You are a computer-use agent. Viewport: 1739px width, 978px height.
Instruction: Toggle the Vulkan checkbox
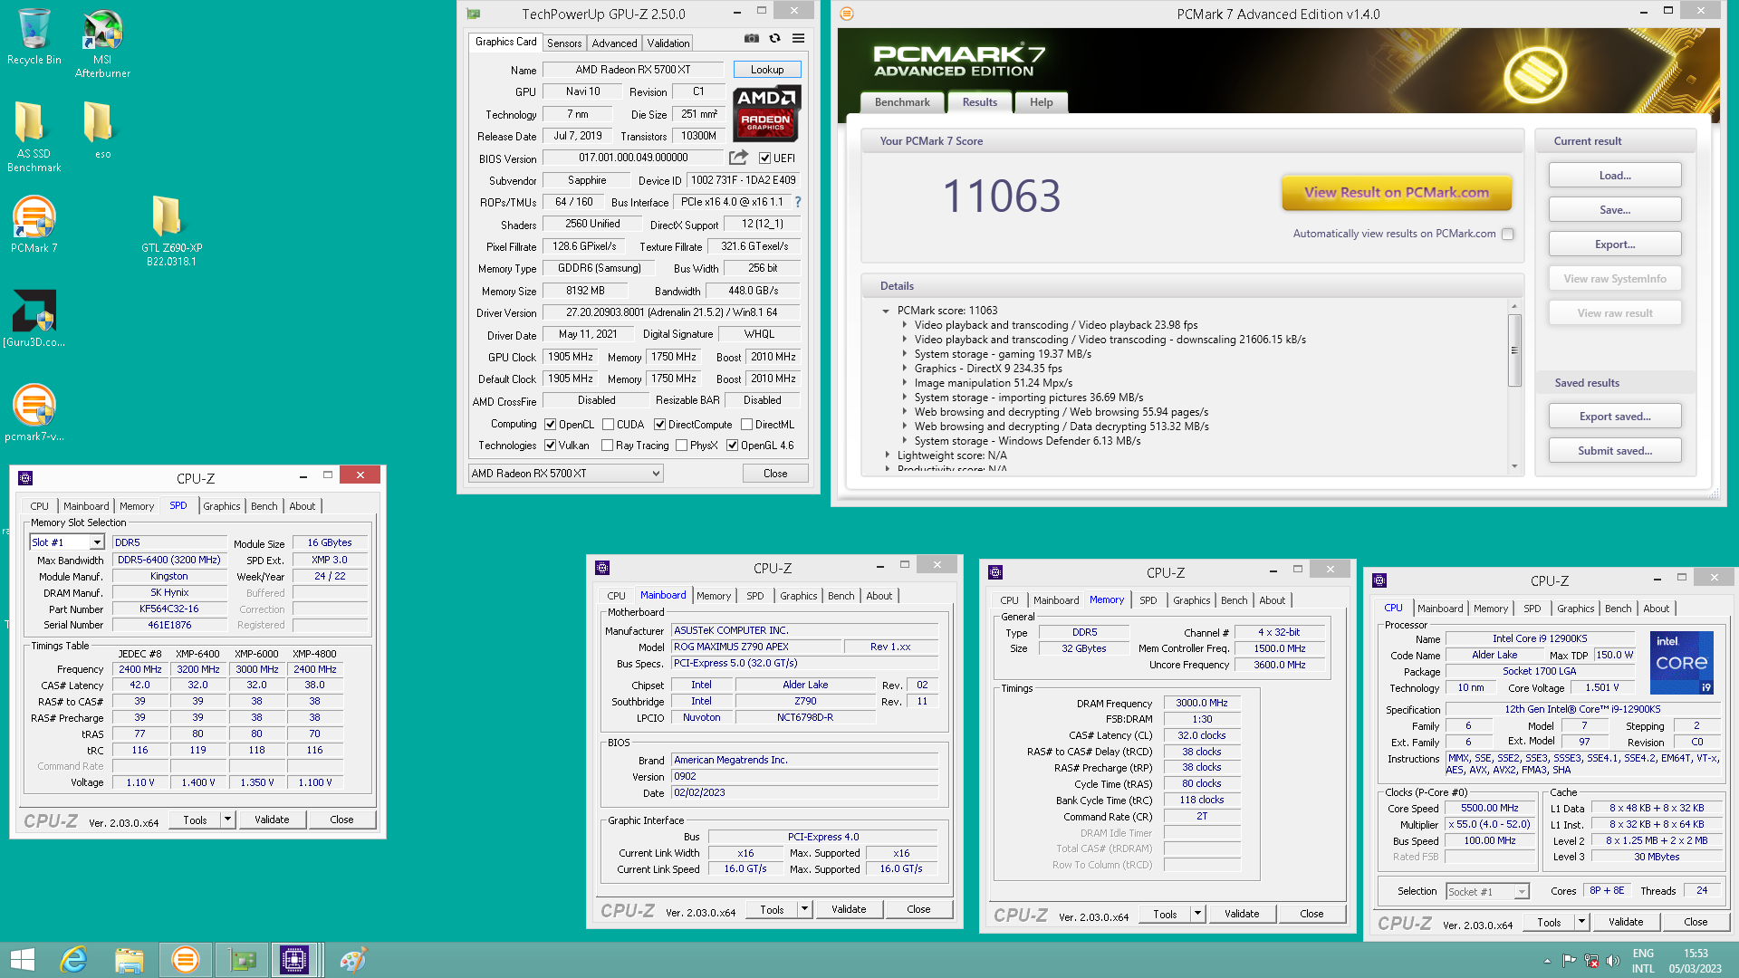(x=550, y=446)
